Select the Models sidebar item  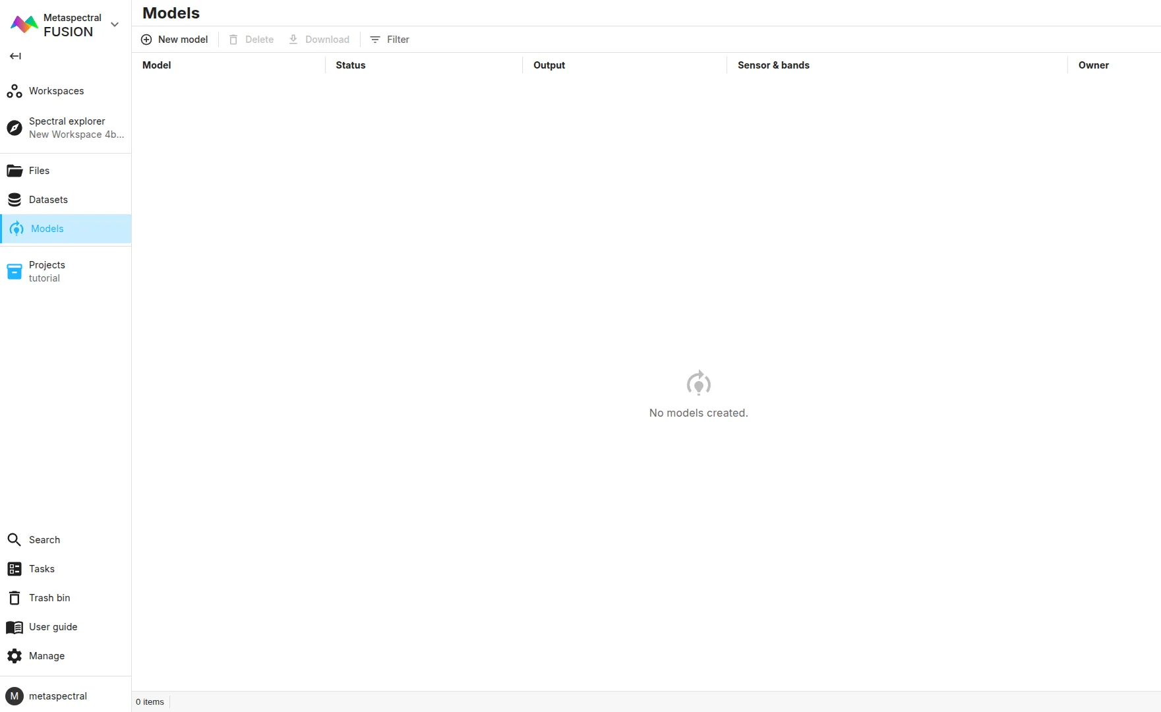47,229
